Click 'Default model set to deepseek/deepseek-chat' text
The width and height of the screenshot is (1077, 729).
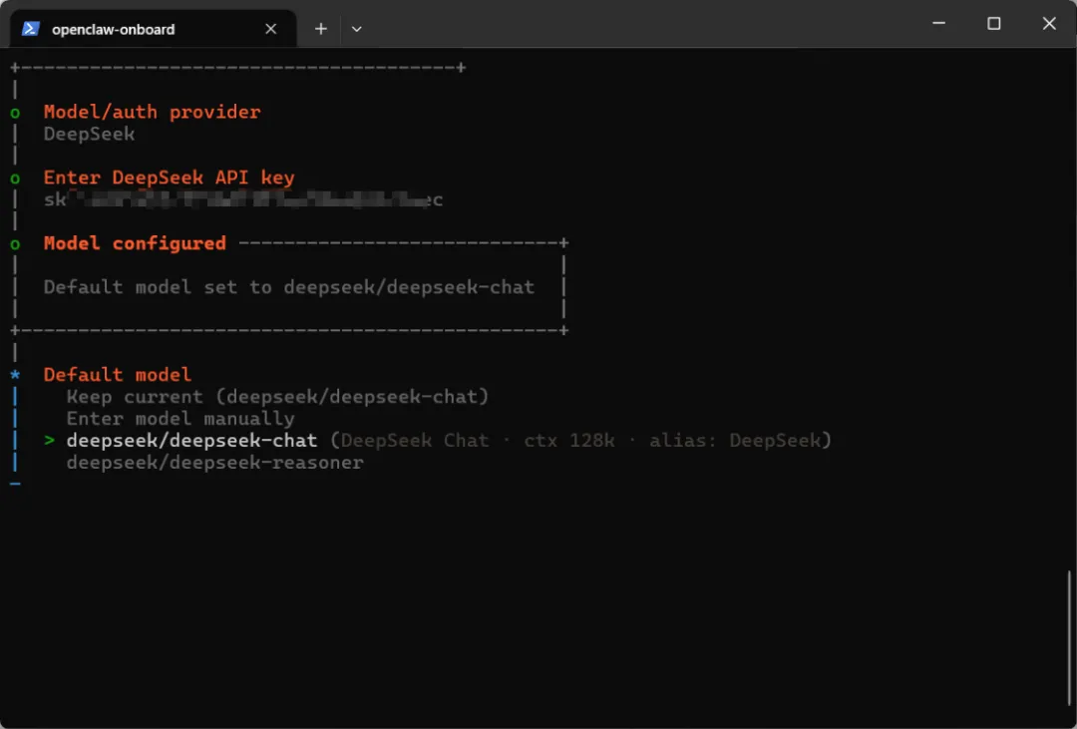click(x=289, y=287)
